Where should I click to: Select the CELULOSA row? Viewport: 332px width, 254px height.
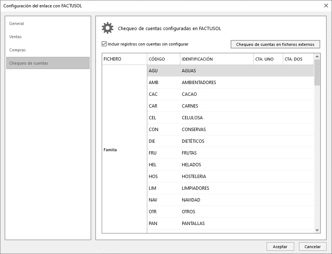point(231,118)
